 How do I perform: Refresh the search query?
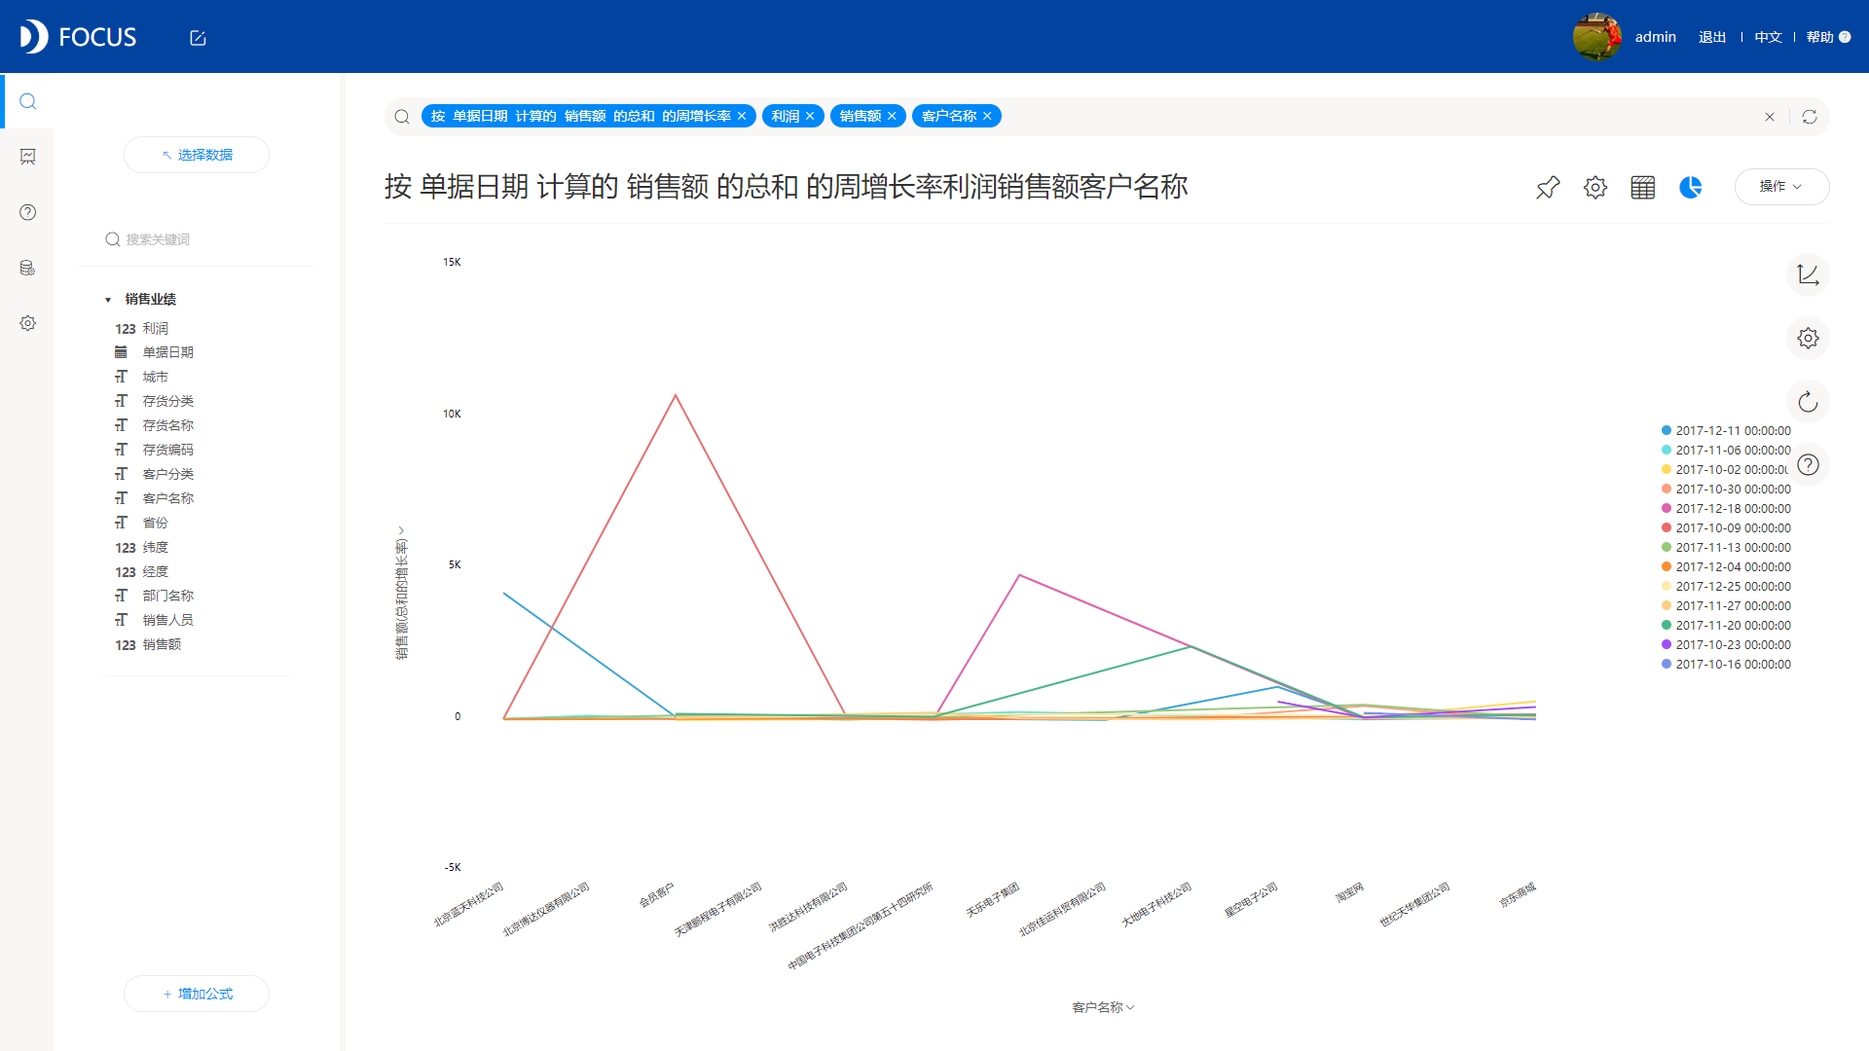(x=1810, y=116)
